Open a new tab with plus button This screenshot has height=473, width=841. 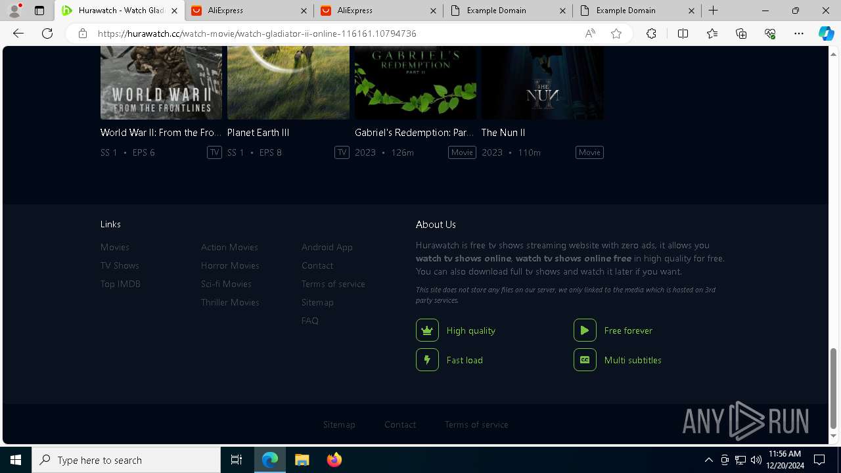pos(714,11)
